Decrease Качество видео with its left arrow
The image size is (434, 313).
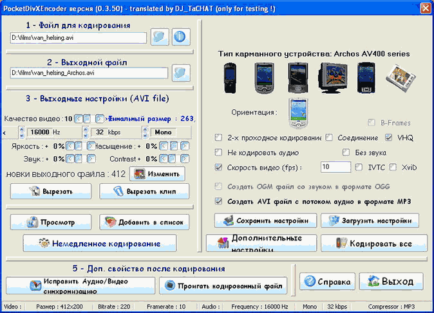[x=79, y=119]
